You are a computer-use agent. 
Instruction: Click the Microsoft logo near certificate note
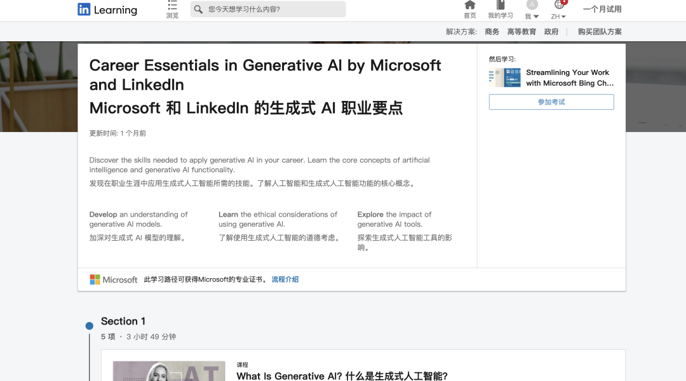click(114, 279)
